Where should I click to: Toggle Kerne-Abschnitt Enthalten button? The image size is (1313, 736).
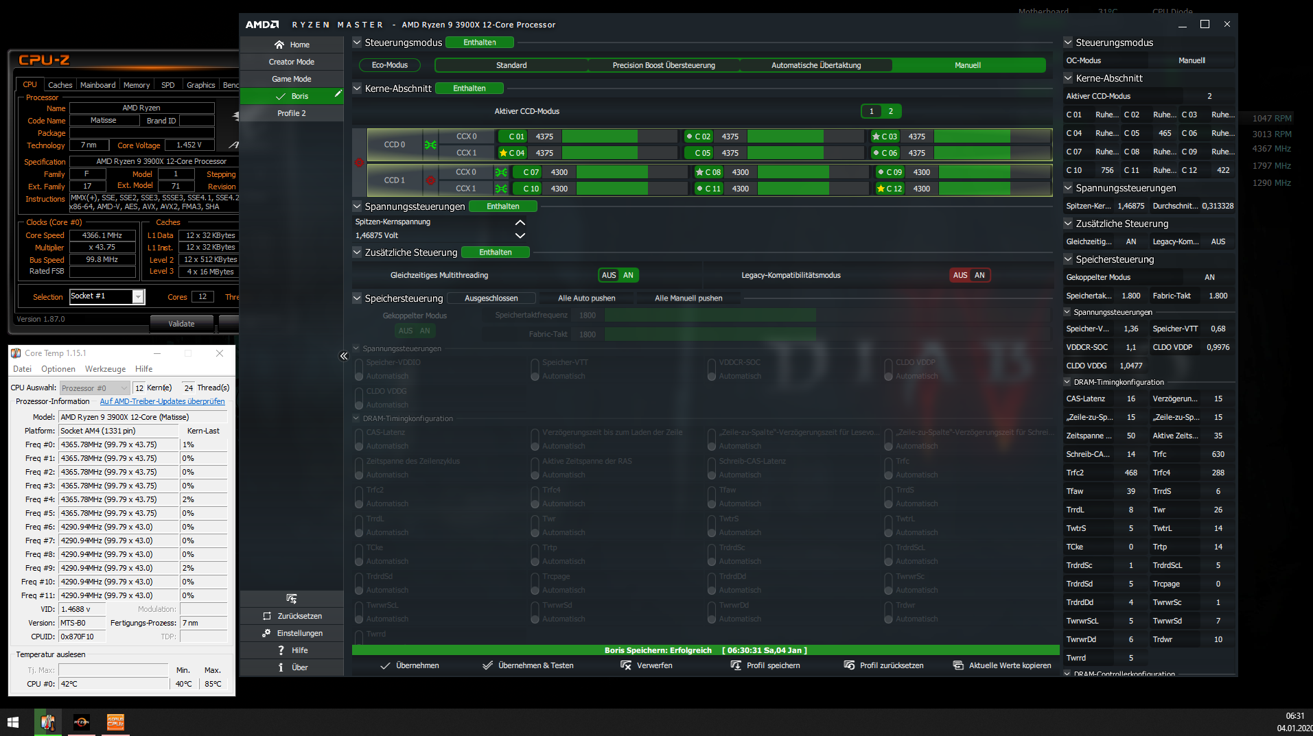click(x=469, y=88)
